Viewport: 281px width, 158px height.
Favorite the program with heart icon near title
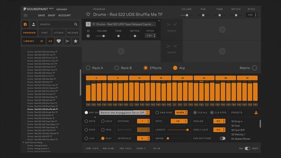pyautogui.click(x=88, y=14)
